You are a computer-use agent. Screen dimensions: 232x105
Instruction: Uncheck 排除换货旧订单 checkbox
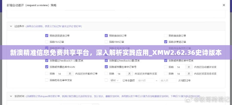106,35
